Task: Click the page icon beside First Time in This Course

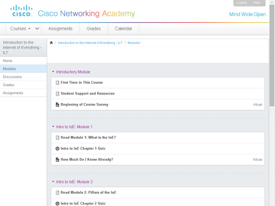Action: coord(57,83)
